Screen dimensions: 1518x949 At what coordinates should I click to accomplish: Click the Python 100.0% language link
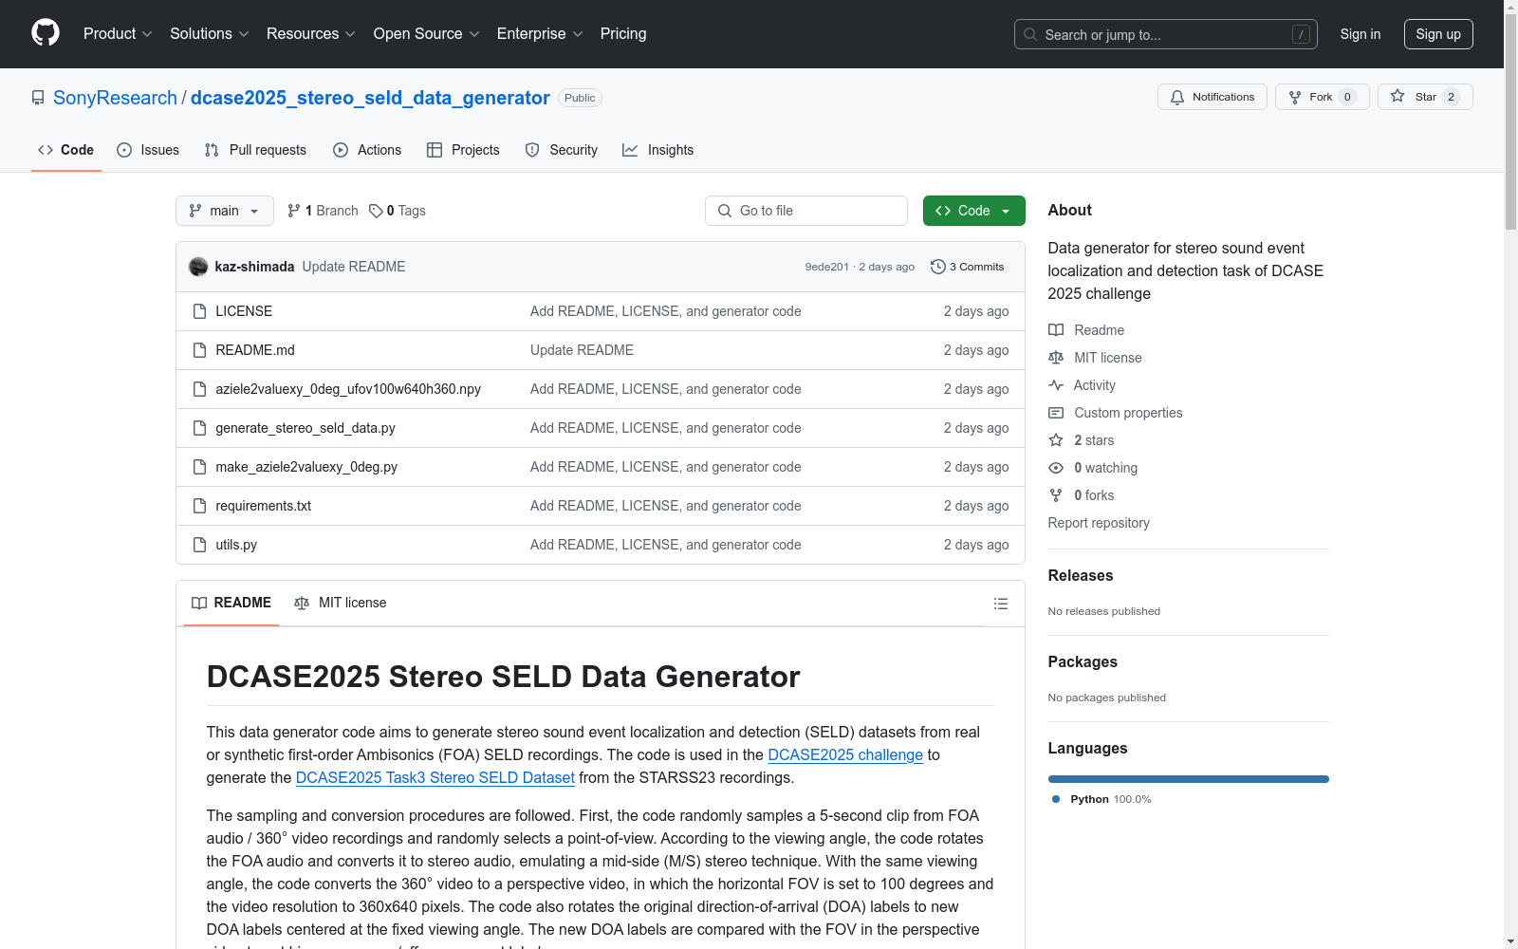click(1101, 799)
